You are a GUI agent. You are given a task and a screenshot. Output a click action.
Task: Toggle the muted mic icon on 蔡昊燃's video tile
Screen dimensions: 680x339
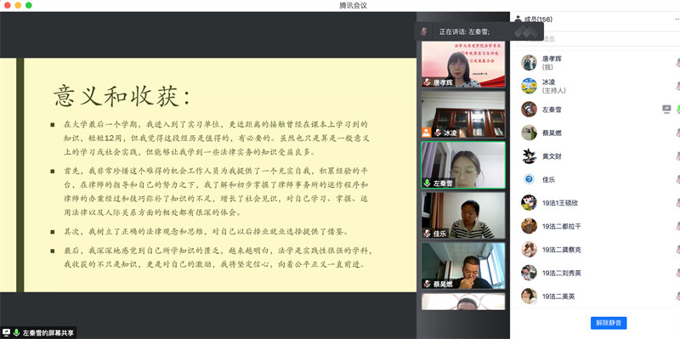tap(428, 284)
